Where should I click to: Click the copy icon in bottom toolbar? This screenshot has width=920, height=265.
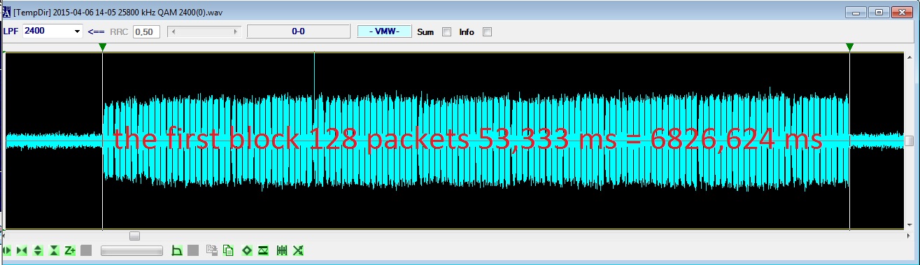point(228,250)
